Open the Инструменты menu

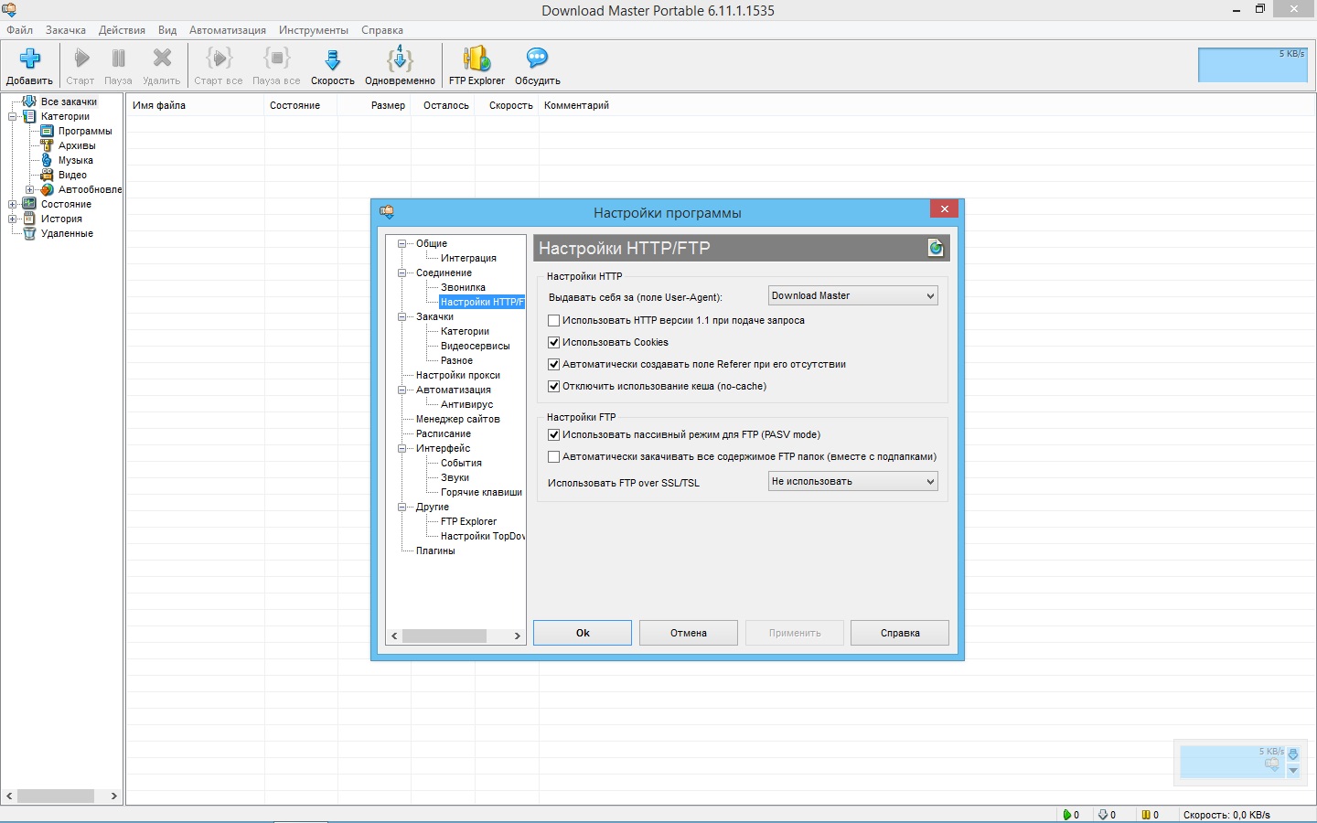314,30
